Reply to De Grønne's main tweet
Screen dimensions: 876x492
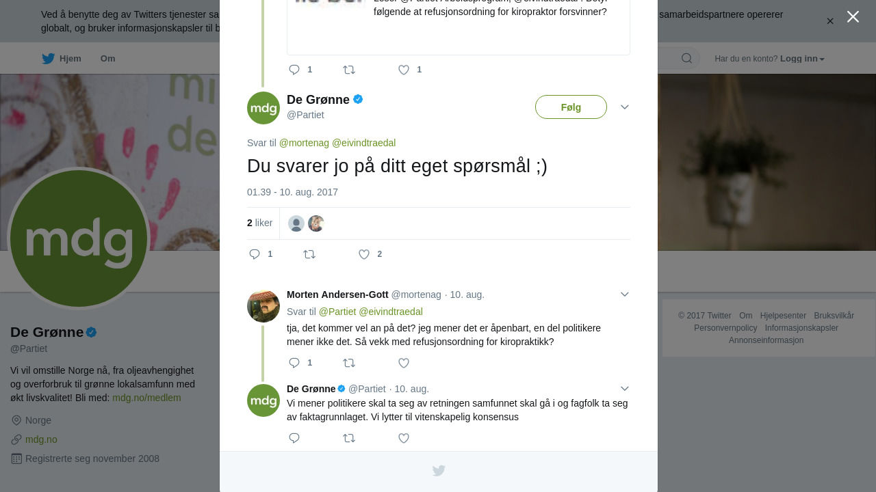(x=255, y=254)
